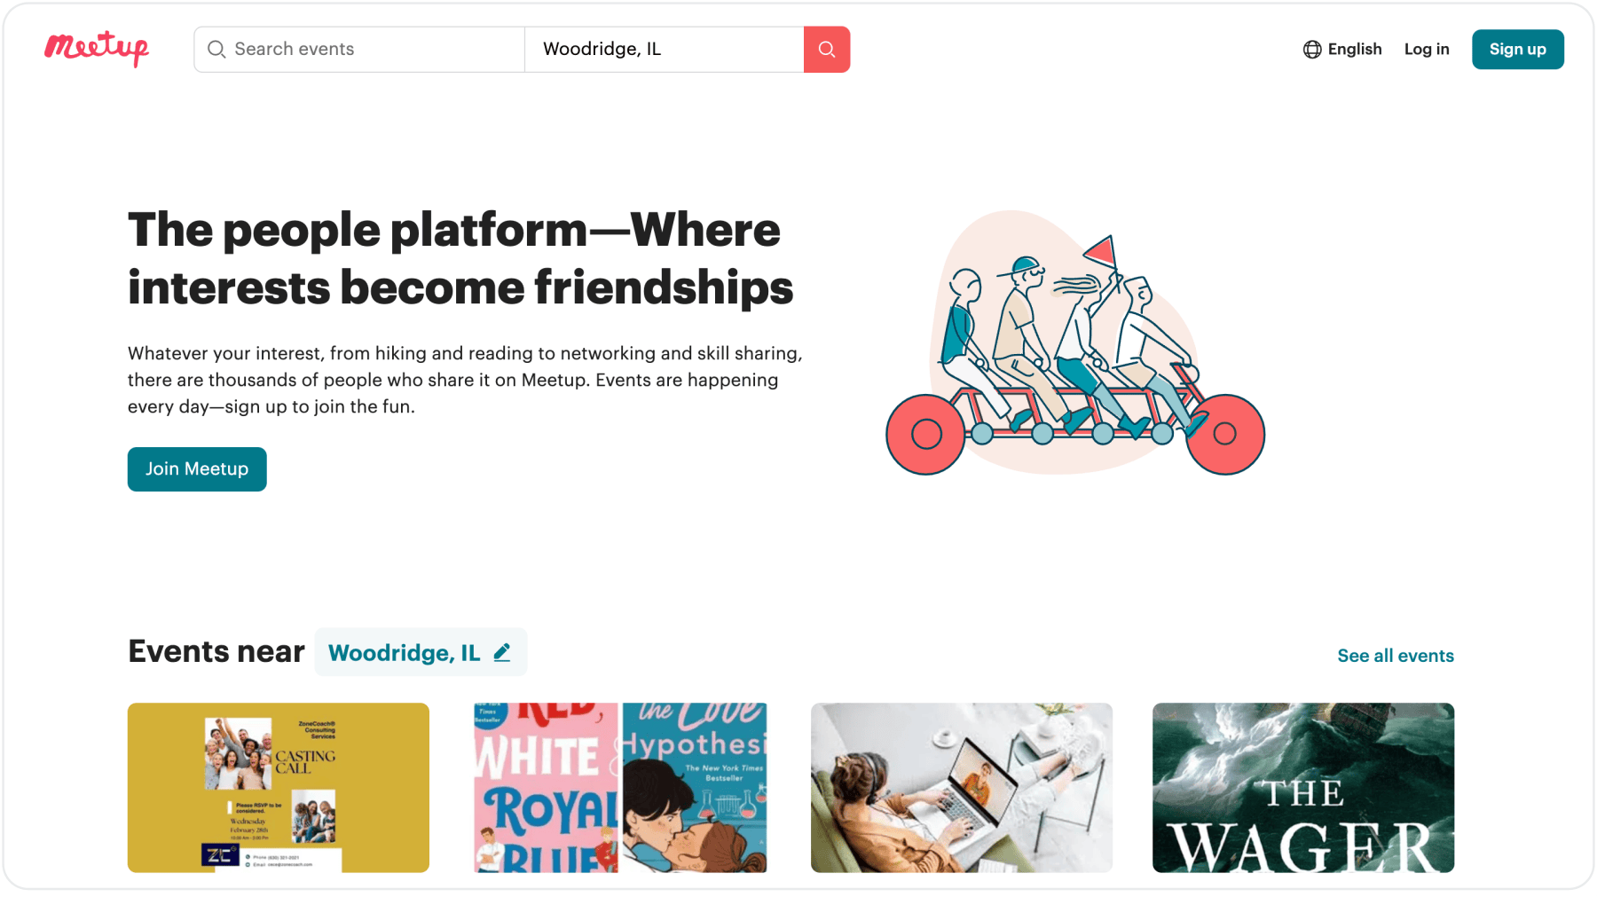Open The Wager book event thumbnail
The width and height of the screenshot is (1597, 897).
click(1302, 787)
